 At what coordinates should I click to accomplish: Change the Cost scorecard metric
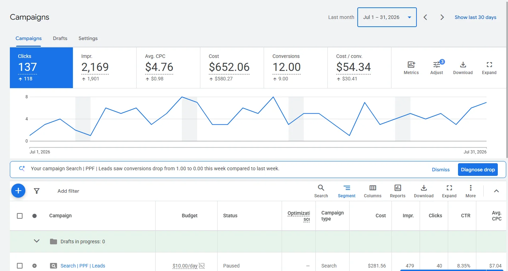pyautogui.click(x=232, y=68)
